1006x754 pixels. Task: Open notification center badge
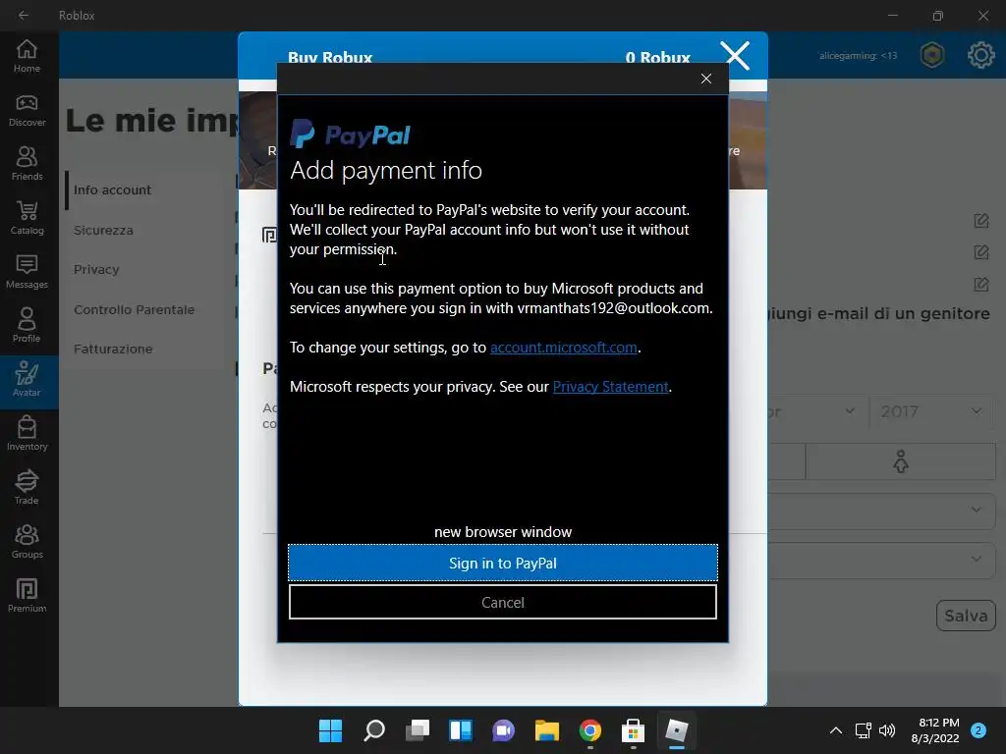pos(978,730)
